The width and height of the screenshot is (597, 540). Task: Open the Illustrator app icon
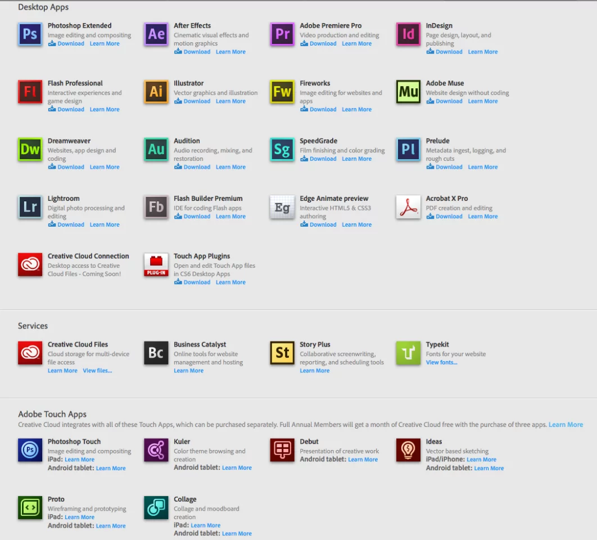pyautogui.click(x=156, y=92)
